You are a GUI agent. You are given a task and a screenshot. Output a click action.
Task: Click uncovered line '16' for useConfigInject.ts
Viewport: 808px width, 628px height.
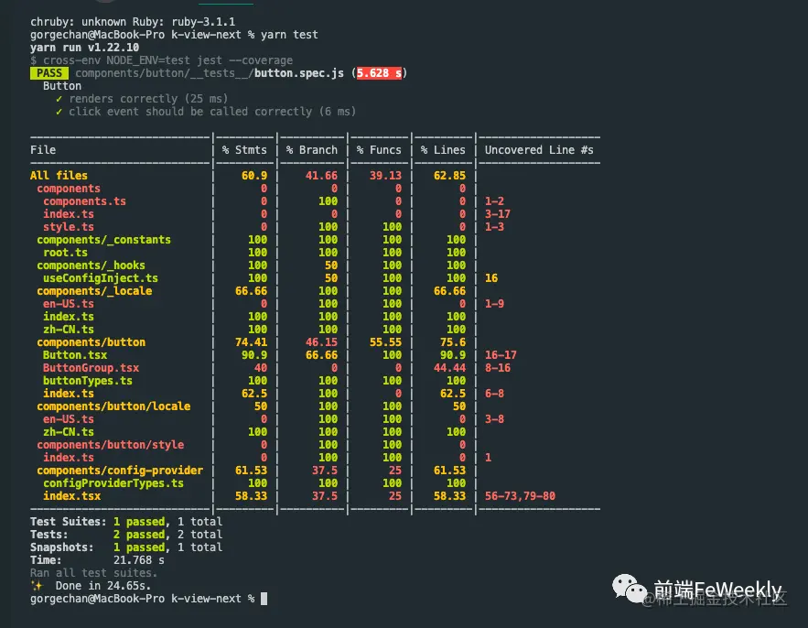[x=491, y=278]
